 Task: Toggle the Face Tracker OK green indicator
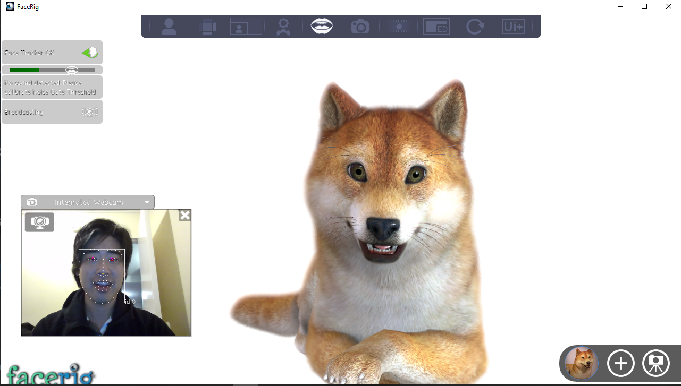(x=90, y=52)
